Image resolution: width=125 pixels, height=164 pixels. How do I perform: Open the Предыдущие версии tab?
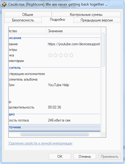pyautogui.click(x=97, y=20)
